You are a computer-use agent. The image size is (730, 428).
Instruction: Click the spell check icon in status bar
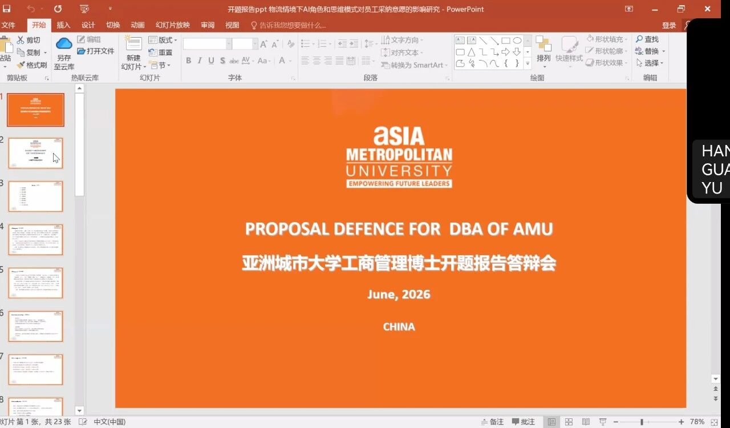(x=83, y=422)
